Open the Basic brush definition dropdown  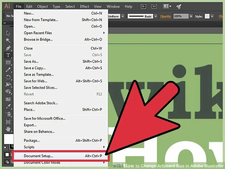click(x=156, y=16)
